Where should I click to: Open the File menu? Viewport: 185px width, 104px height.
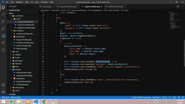click(7, 2)
